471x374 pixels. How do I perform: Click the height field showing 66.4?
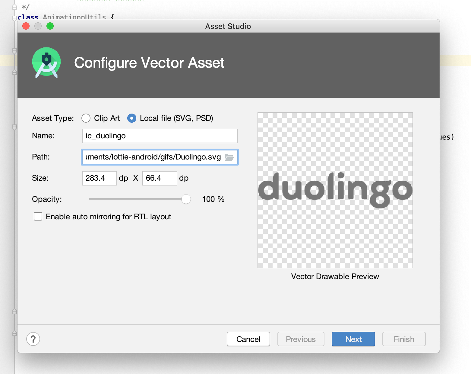(x=160, y=178)
